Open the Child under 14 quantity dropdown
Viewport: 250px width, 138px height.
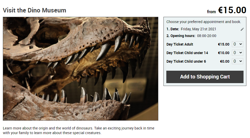pos(237,53)
